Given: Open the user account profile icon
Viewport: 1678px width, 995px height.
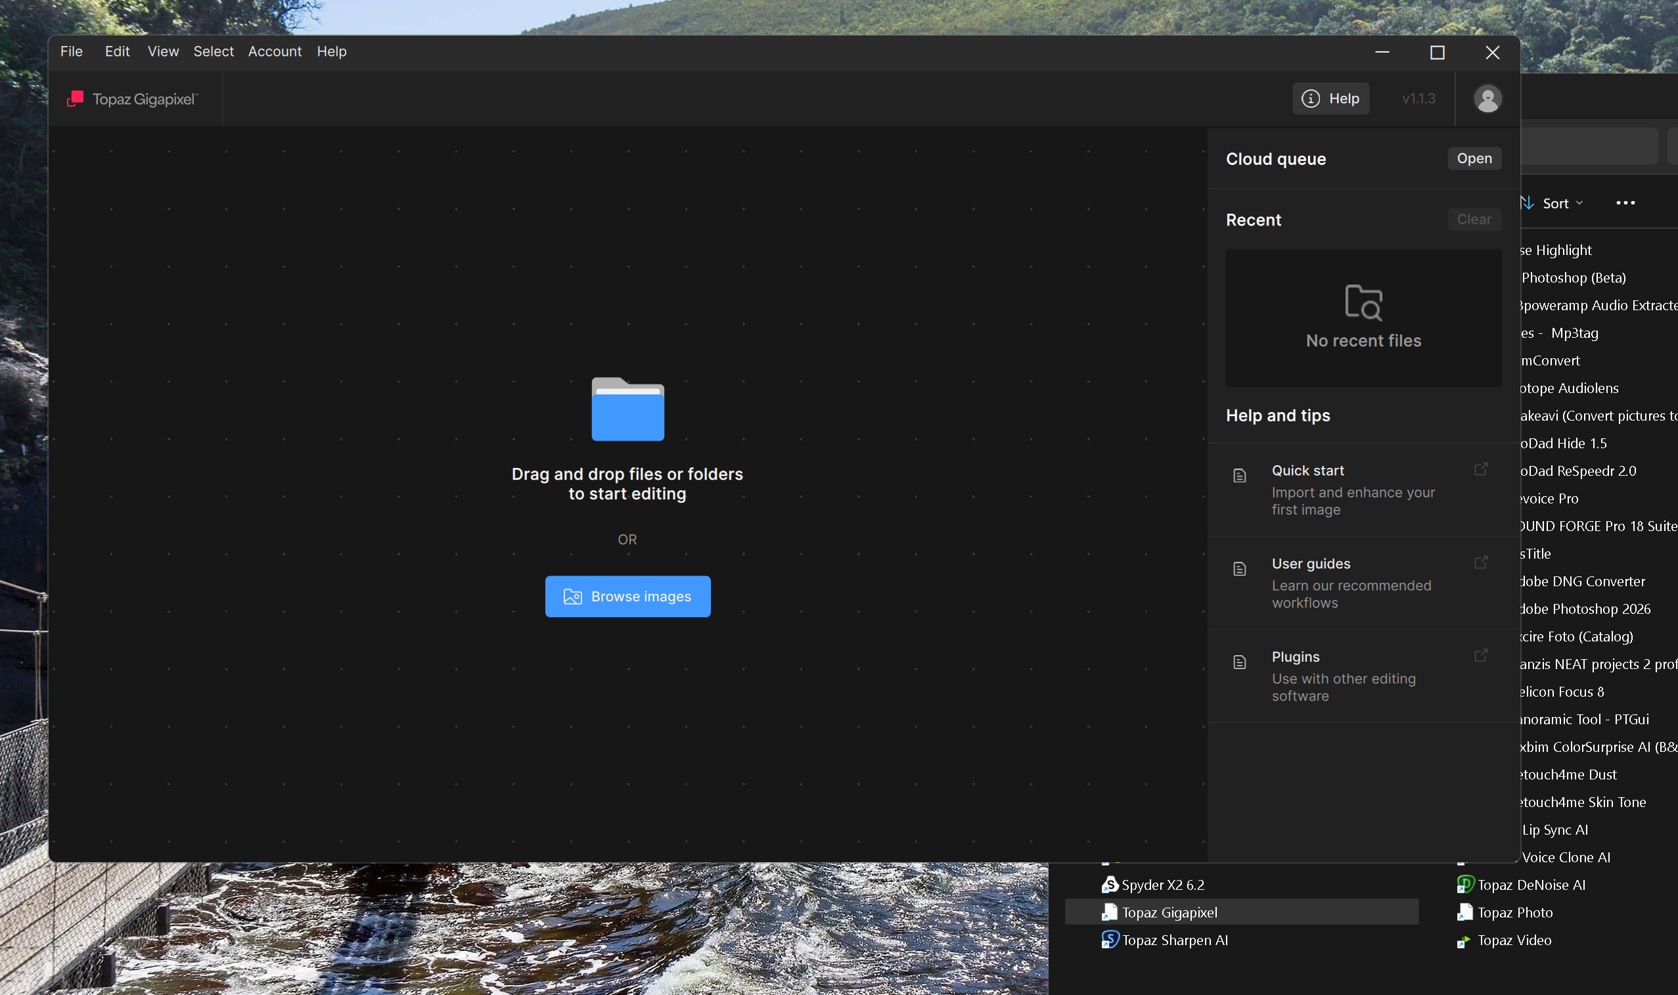Looking at the screenshot, I should 1487,99.
